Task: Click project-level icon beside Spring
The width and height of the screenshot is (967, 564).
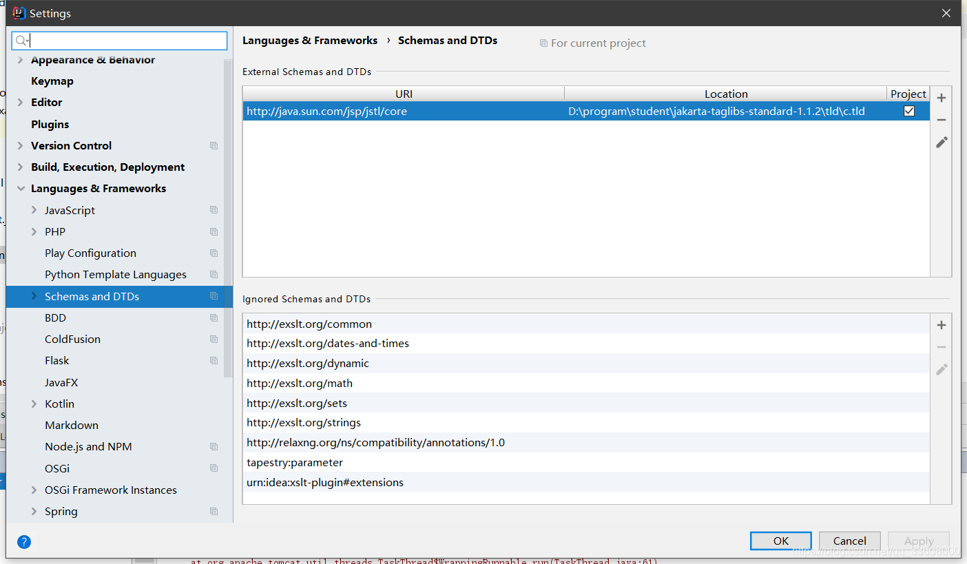Action: (x=214, y=512)
